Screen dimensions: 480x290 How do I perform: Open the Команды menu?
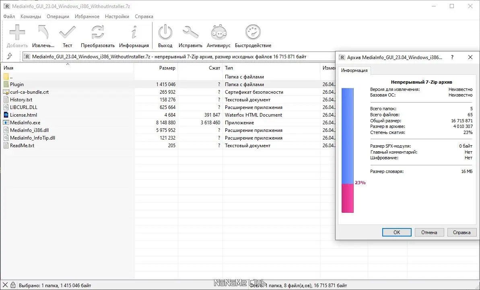coord(31,16)
